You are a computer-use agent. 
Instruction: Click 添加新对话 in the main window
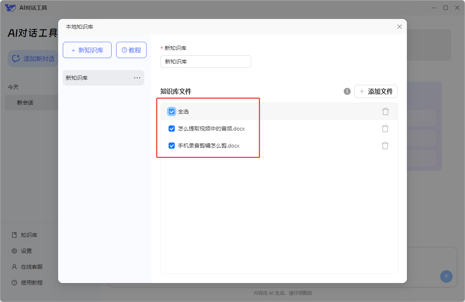[33, 58]
